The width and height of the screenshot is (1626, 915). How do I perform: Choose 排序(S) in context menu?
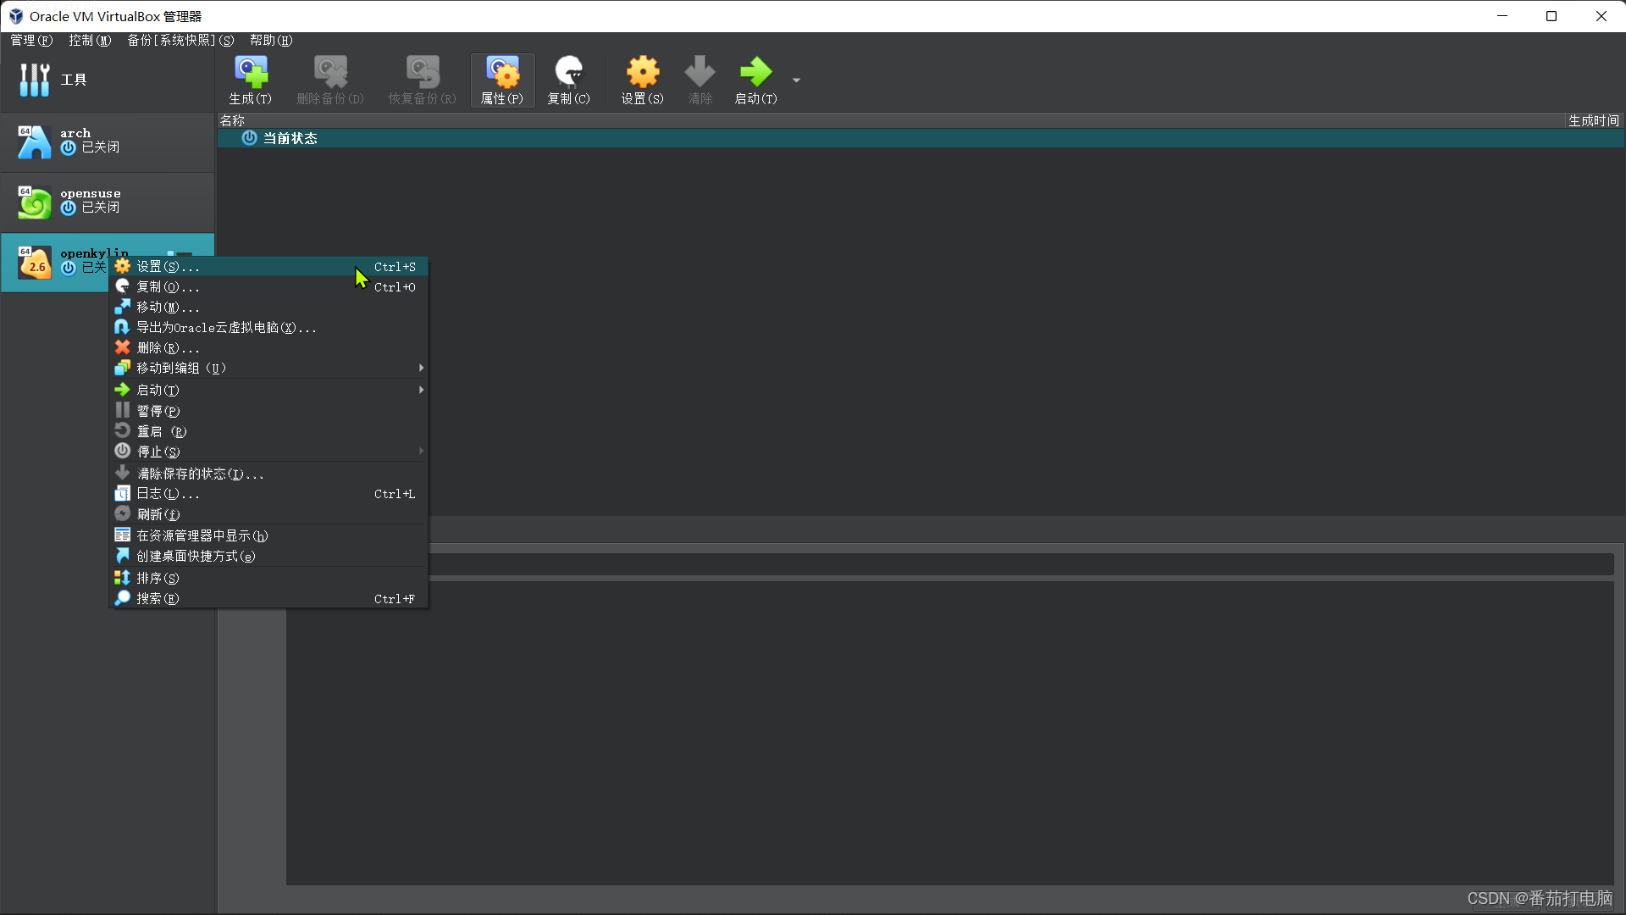point(268,579)
